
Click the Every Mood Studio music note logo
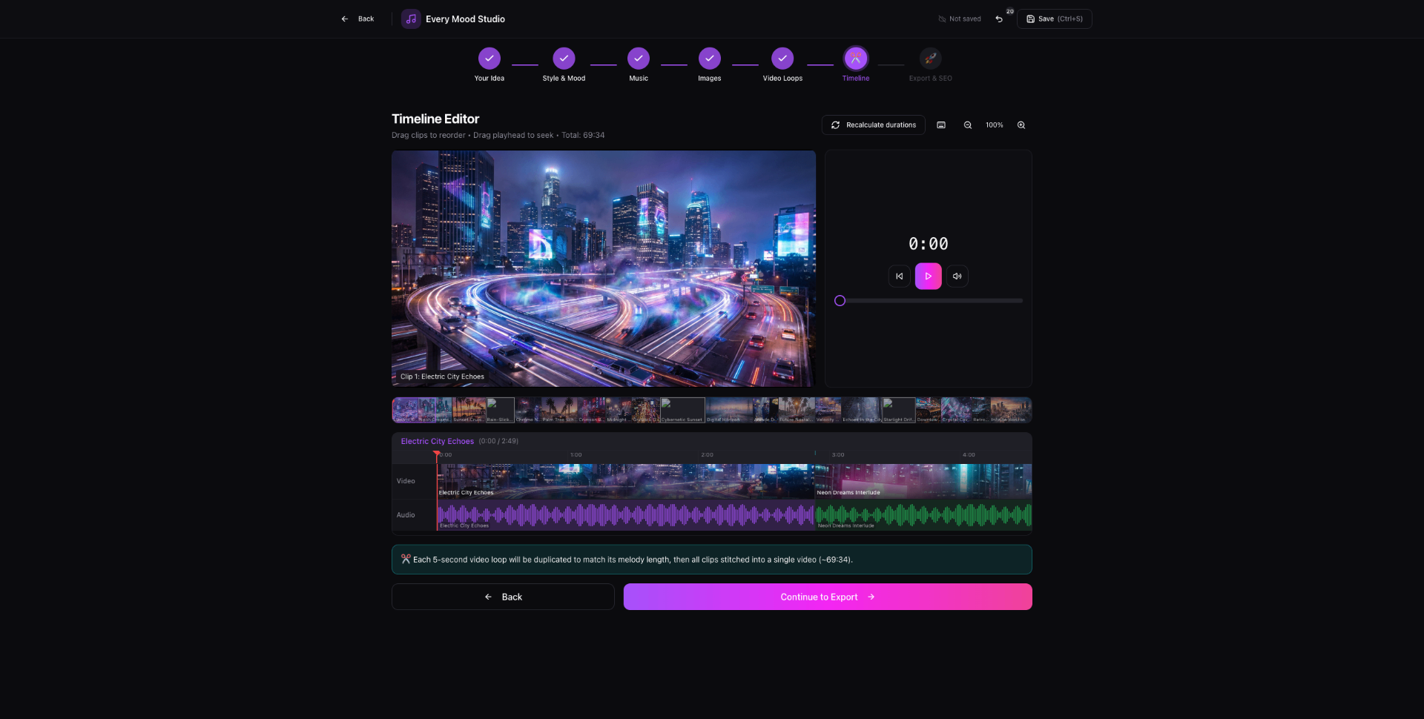click(411, 19)
